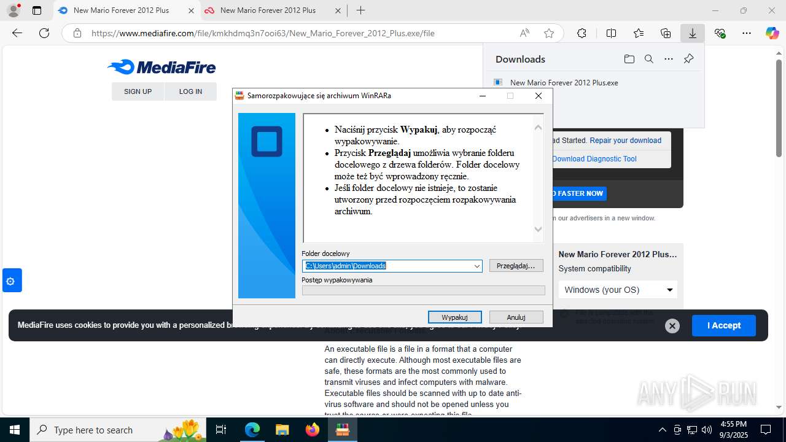Open Browser essentials heart icon
Screen dimensions: 786x442
coord(720,33)
